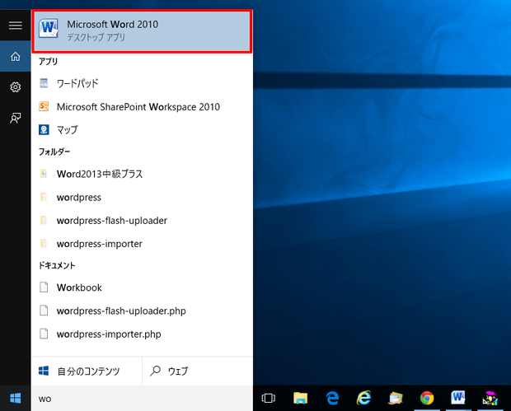Open the mail-photo app icon in taskbar

(x=396, y=398)
